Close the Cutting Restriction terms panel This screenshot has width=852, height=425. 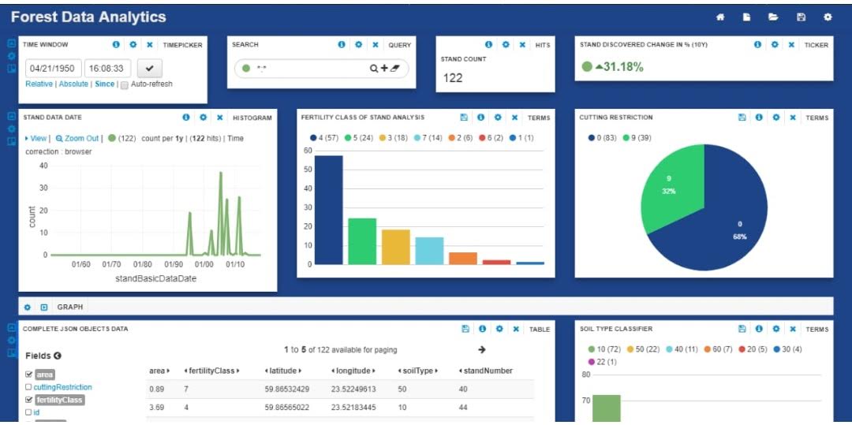click(x=793, y=117)
